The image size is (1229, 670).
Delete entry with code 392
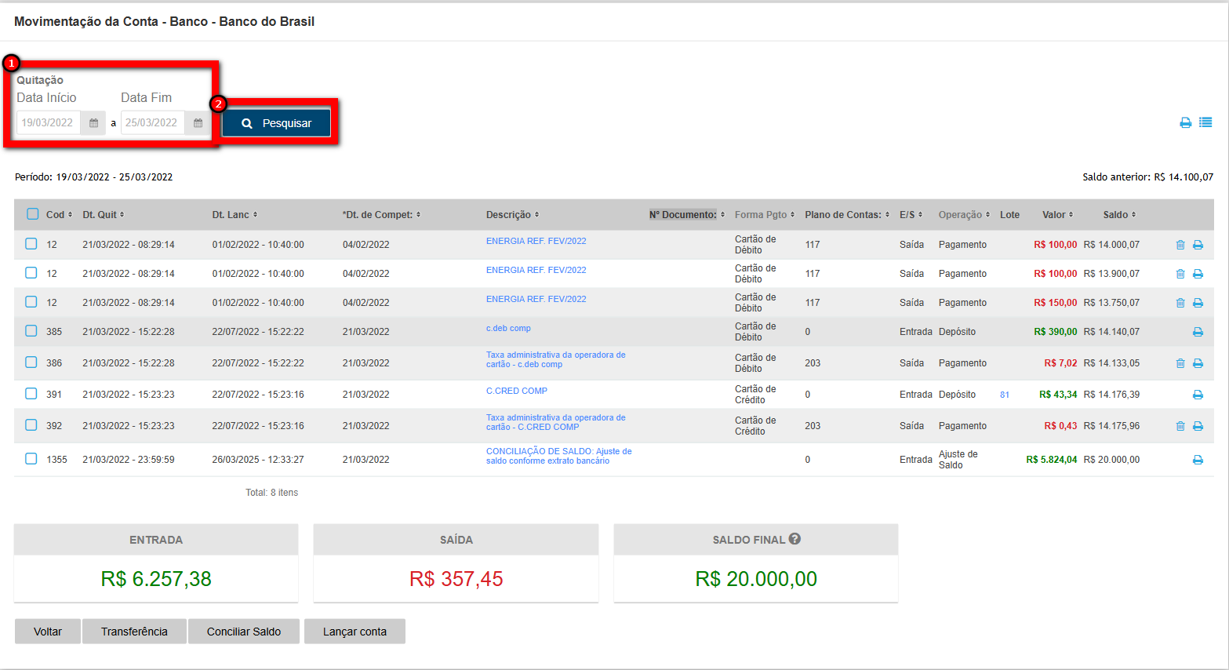(x=1180, y=426)
